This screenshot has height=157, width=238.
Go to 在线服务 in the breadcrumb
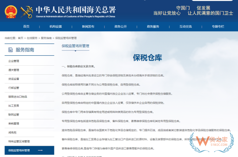pyautogui.click(x=32, y=38)
